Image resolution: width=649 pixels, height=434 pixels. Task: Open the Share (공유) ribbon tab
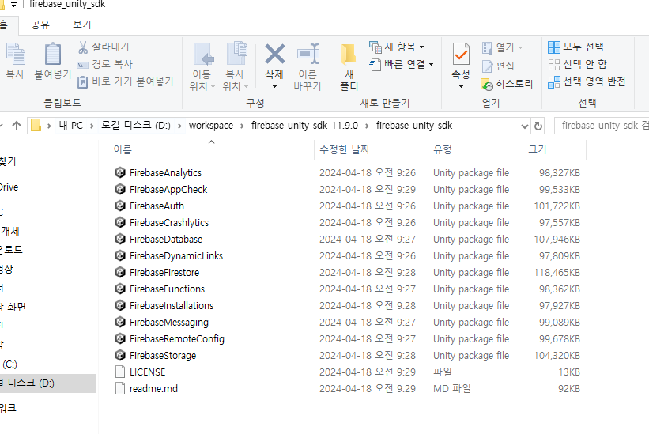[x=40, y=25]
